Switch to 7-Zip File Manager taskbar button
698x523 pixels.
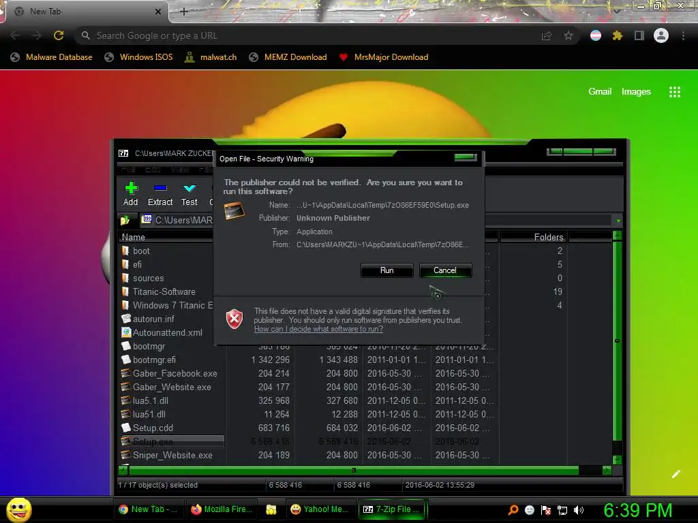point(392,509)
